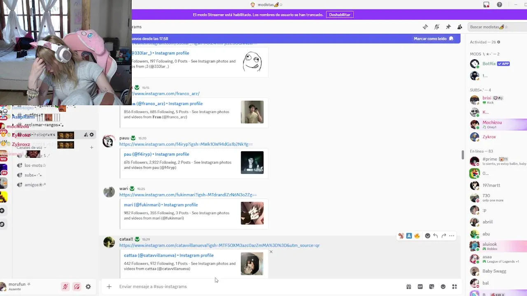Open the emoji picker in message bar
This screenshot has width=527, height=296.
[x=443, y=287]
